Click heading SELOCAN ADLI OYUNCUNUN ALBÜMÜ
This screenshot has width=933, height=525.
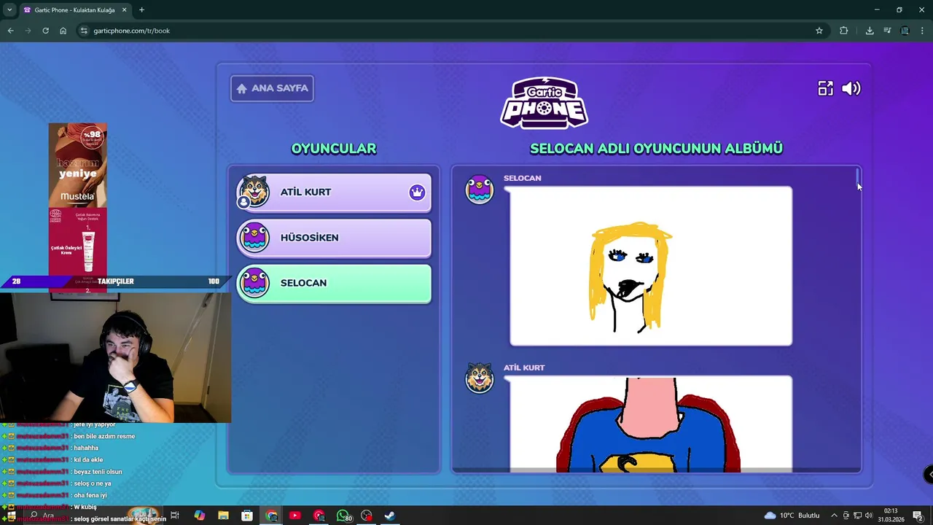point(656,148)
